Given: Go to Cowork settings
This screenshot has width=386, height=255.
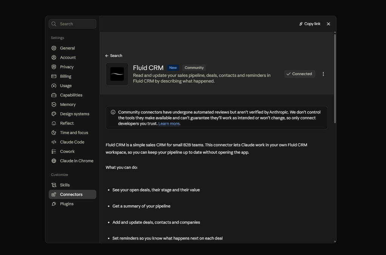Looking at the screenshot, I should click(72, 151).
